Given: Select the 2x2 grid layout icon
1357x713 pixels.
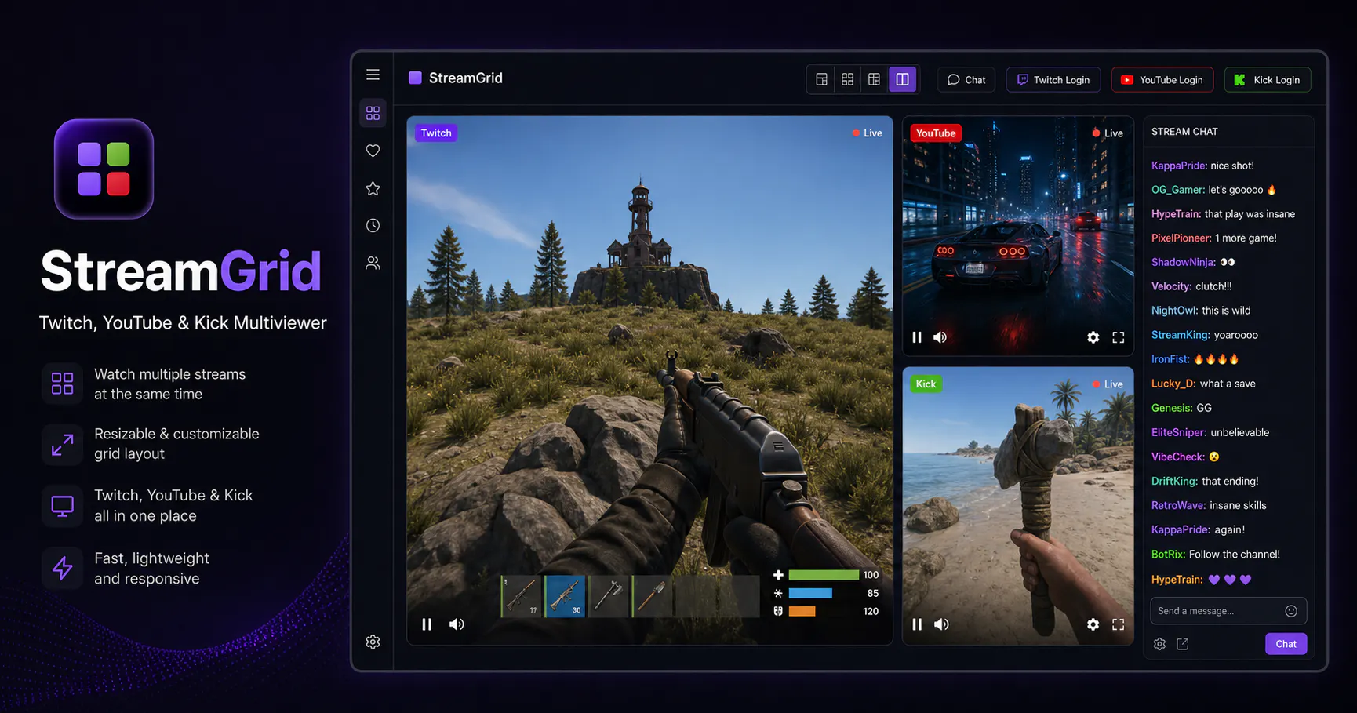Looking at the screenshot, I should pyautogui.click(x=848, y=79).
